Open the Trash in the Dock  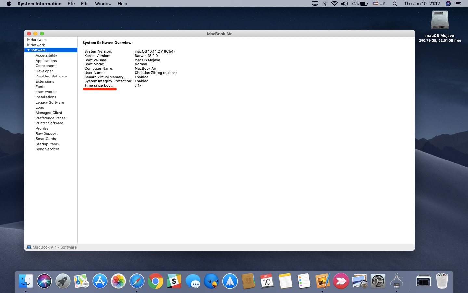coord(442,281)
